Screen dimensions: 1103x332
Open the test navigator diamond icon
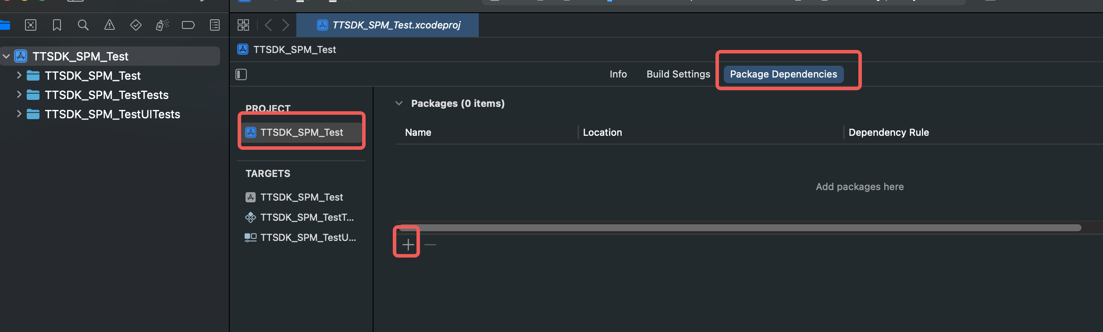point(136,25)
